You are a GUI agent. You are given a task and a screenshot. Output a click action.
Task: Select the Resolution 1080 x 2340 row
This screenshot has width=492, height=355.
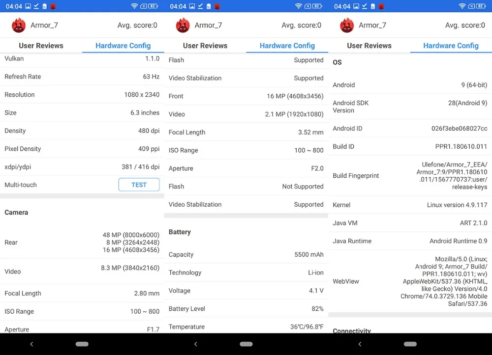[x=82, y=95]
